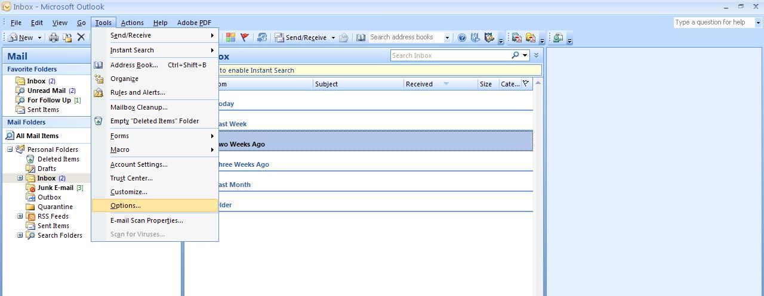Image resolution: width=764 pixels, height=296 pixels.
Task: Click the Print toolbar icon
Action: [54, 38]
